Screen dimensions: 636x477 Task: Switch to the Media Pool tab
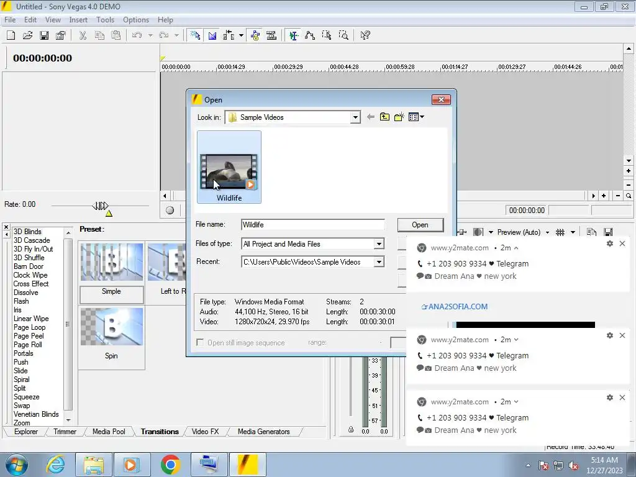pos(109,432)
